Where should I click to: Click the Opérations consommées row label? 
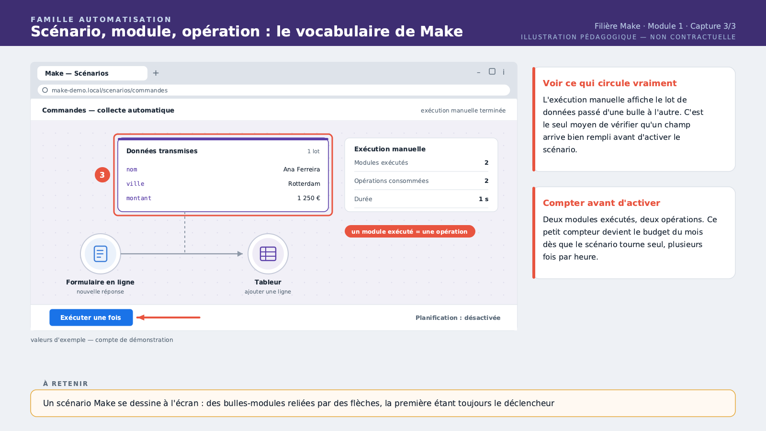pyautogui.click(x=391, y=181)
